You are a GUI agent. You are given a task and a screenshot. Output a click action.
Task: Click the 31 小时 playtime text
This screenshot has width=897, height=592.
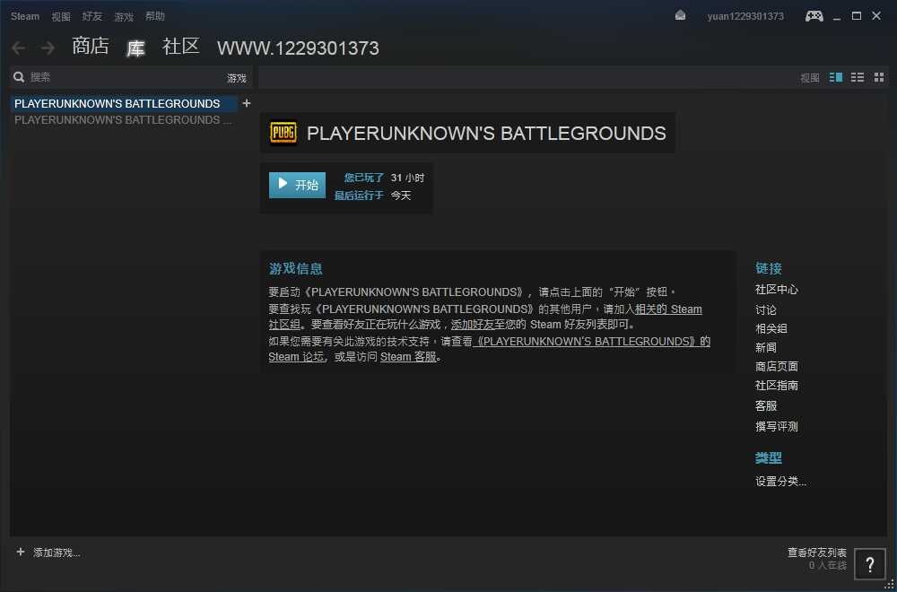(407, 178)
